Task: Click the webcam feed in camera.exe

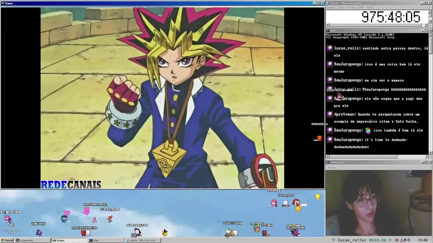Action: (379, 204)
